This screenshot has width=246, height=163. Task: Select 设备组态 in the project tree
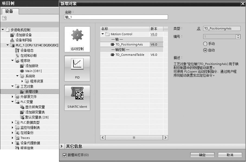[27, 50]
